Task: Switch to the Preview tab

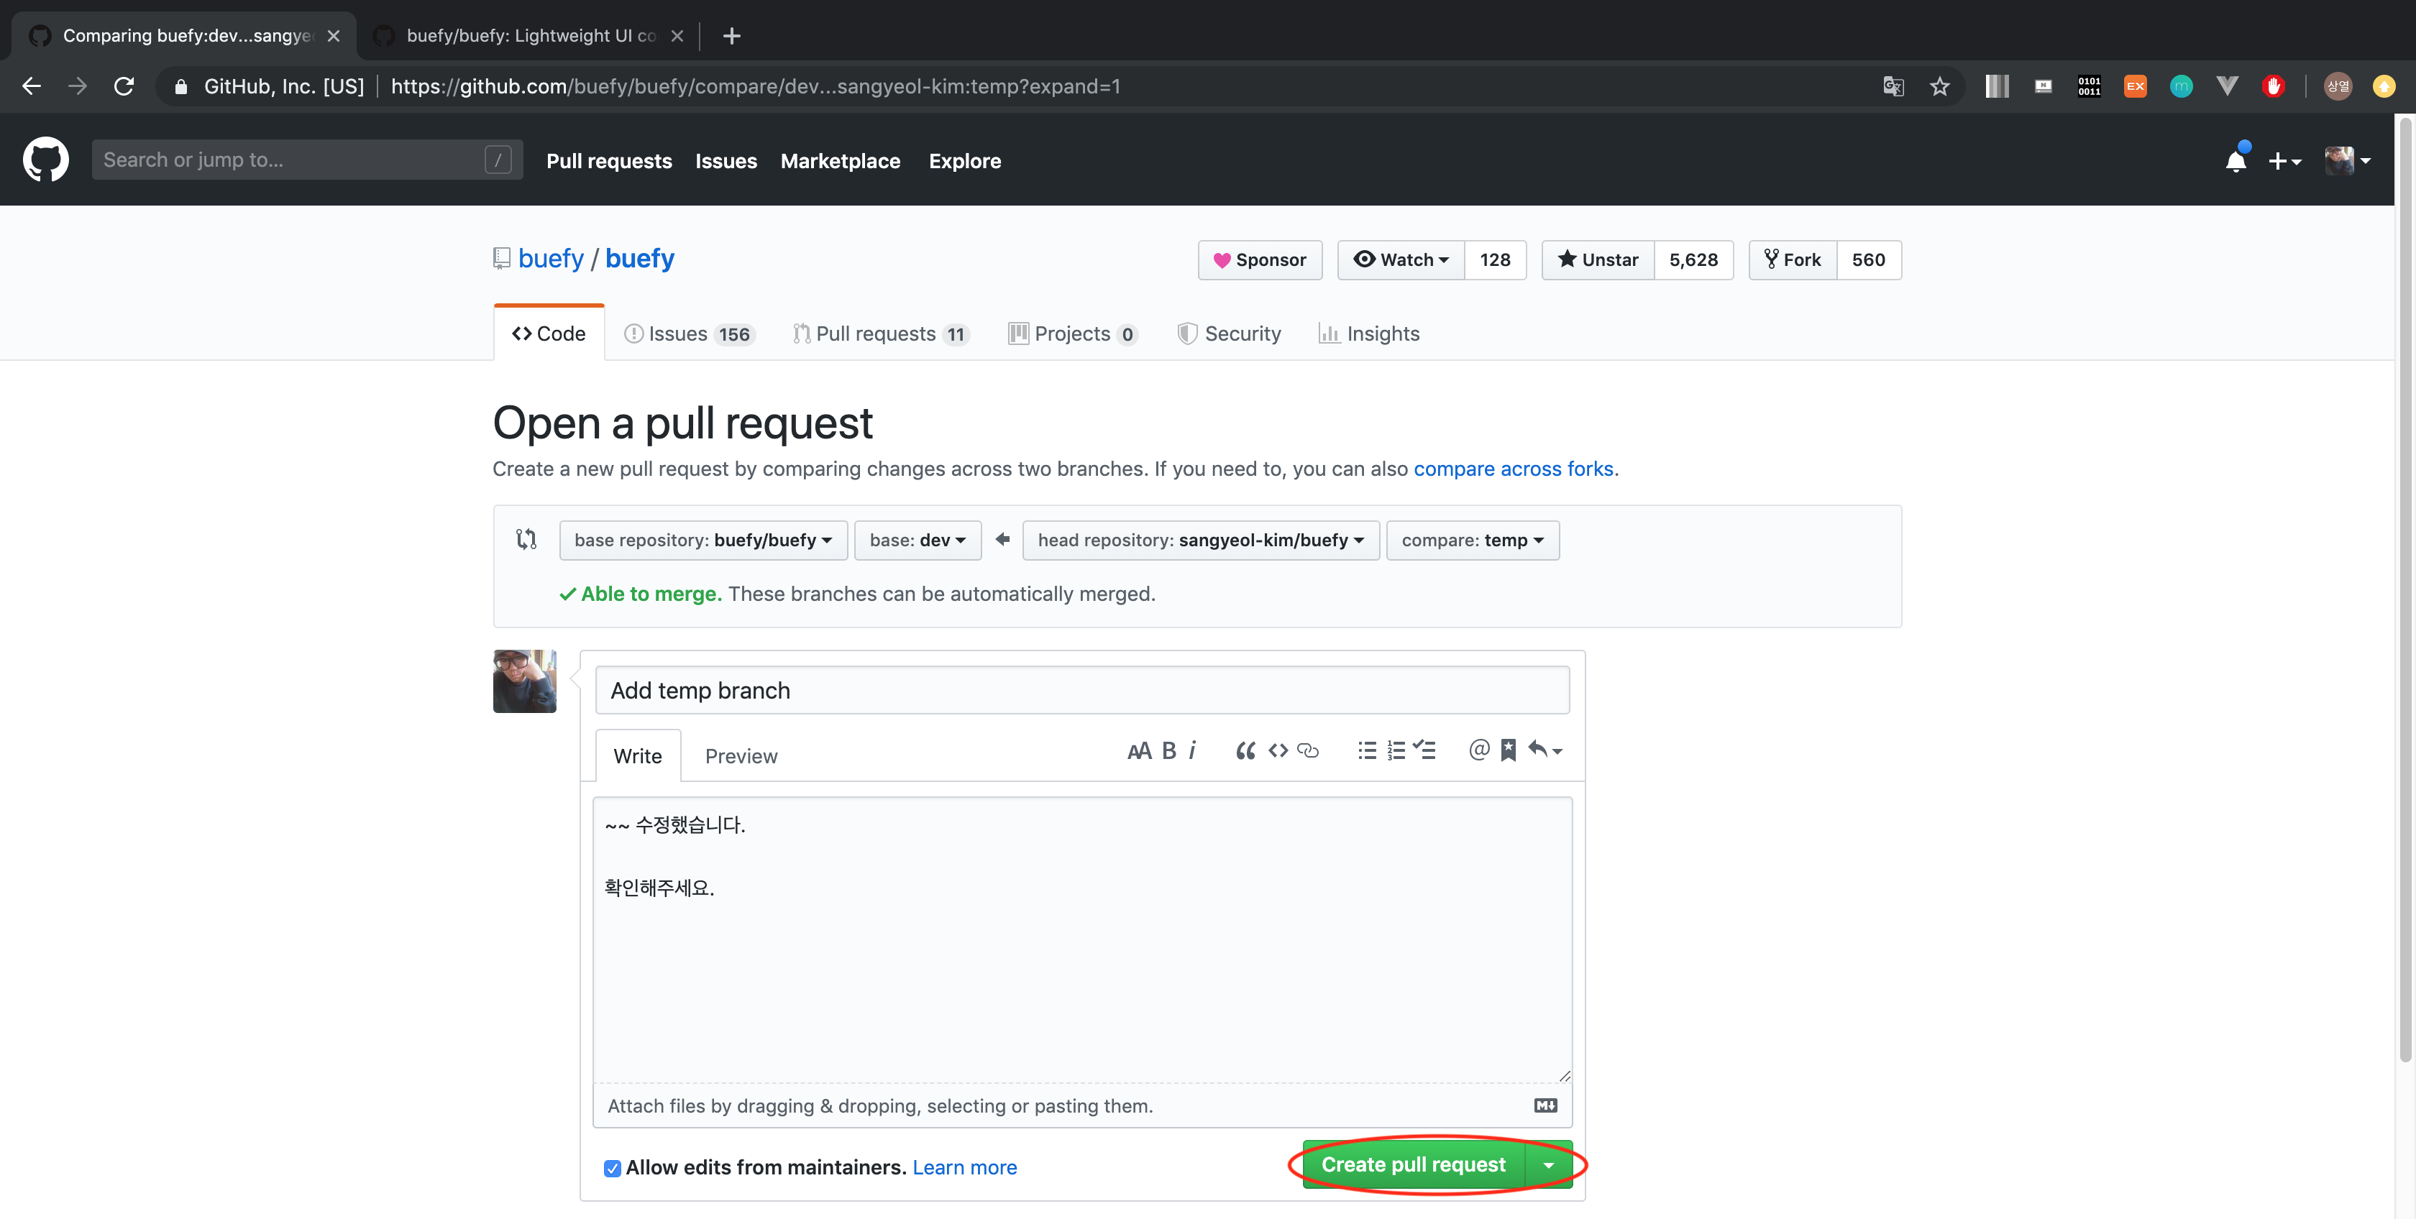Action: 740,756
